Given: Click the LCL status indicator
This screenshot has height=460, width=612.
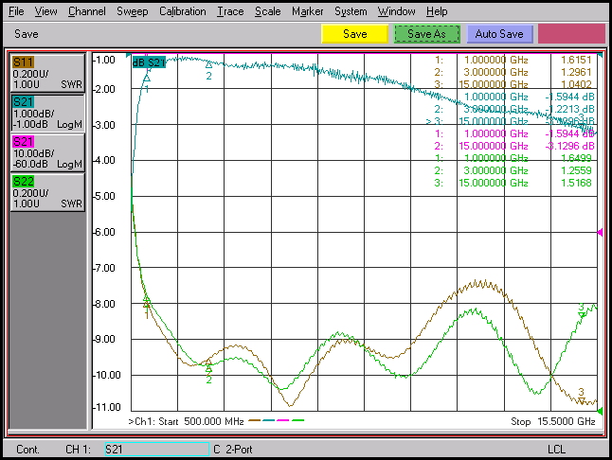Looking at the screenshot, I should coord(556,450).
